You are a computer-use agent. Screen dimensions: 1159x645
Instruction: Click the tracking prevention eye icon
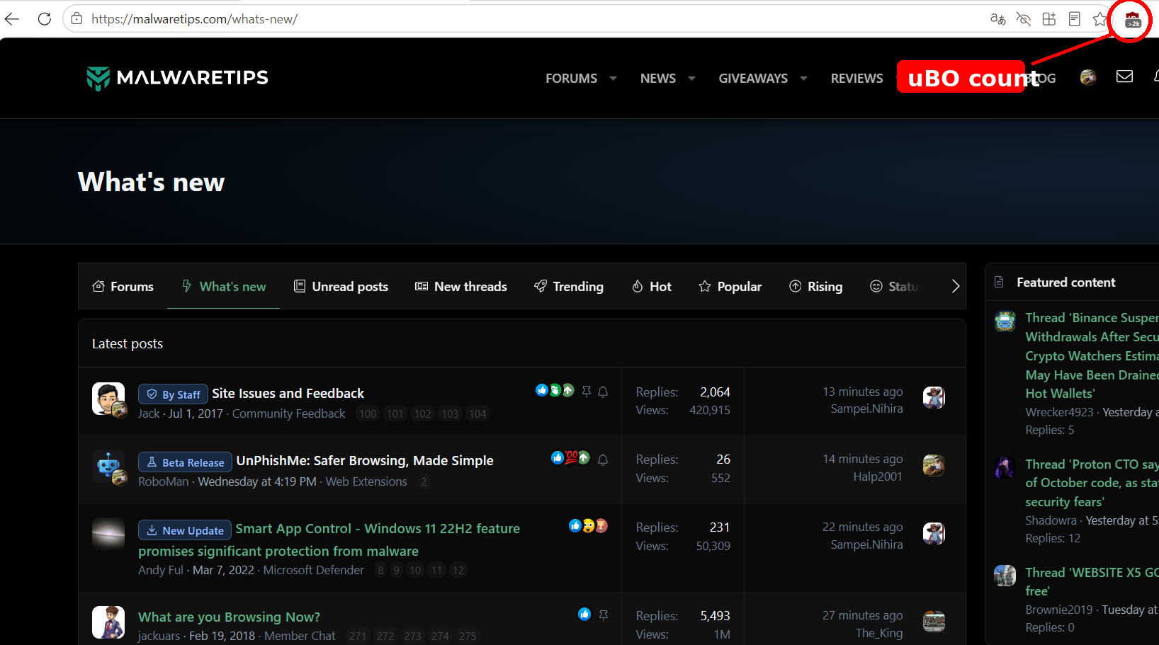click(1023, 19)
